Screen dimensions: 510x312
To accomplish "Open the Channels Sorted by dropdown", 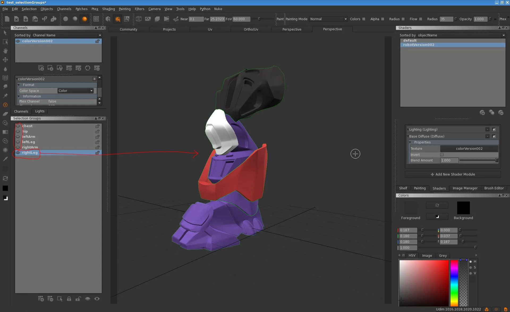I will pyautogui.click(x=67, y=35).
